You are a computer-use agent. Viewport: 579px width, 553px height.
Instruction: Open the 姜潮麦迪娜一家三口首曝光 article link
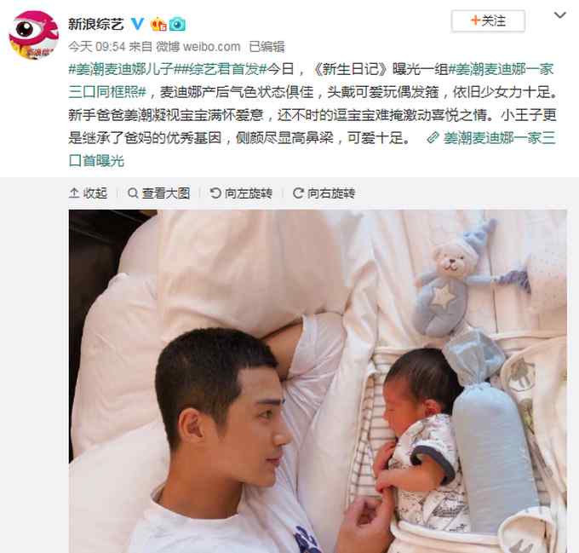[312, 149]
